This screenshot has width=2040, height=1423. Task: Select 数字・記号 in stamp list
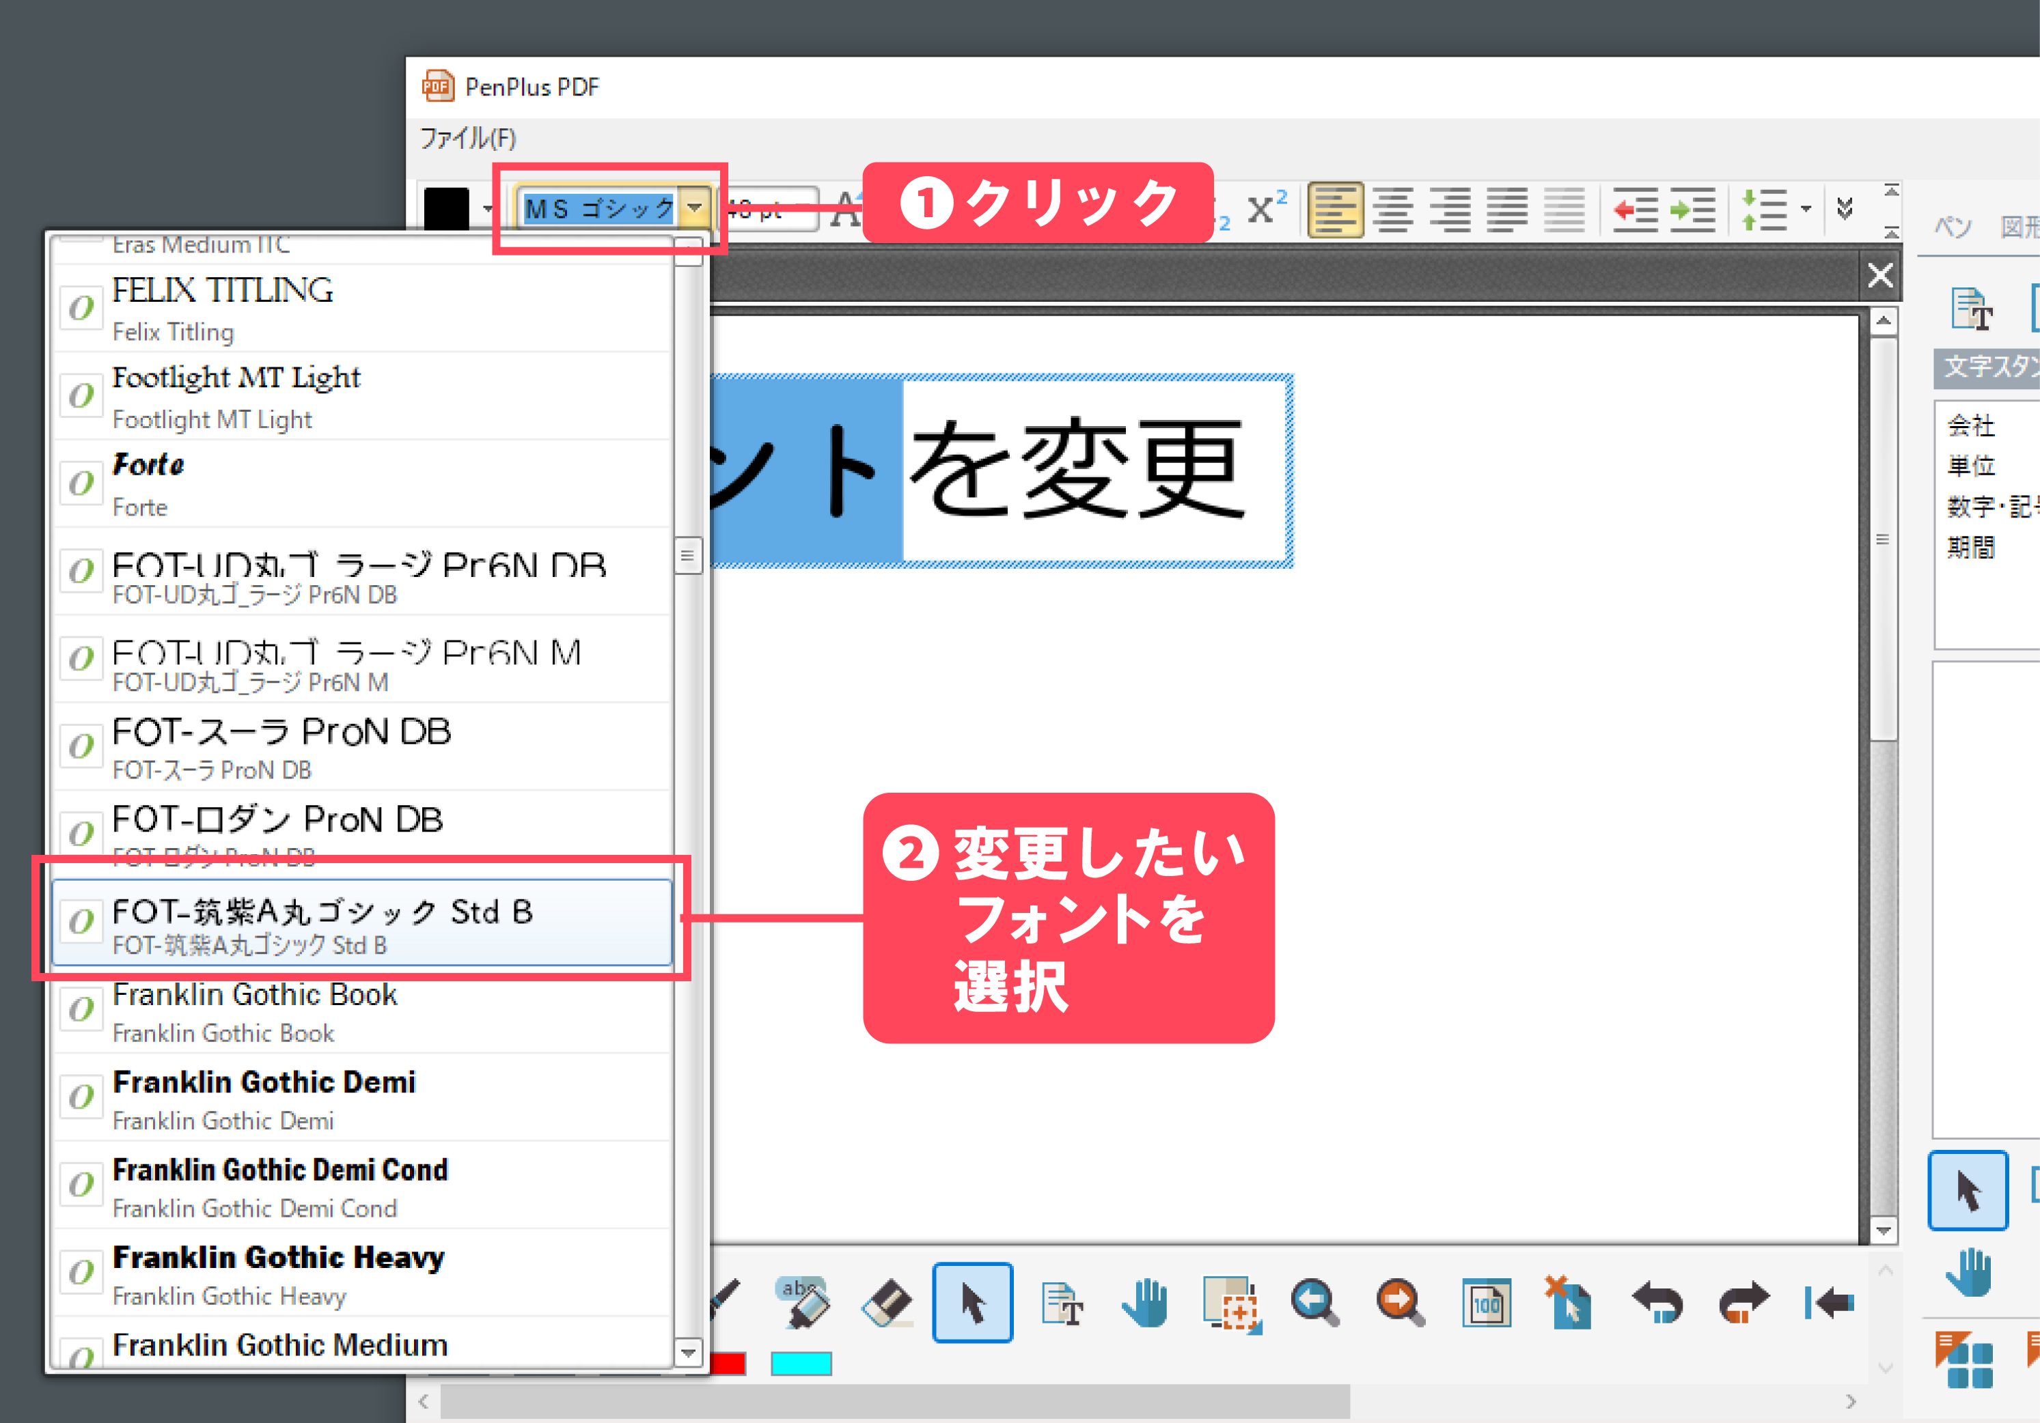(1993, 506)
